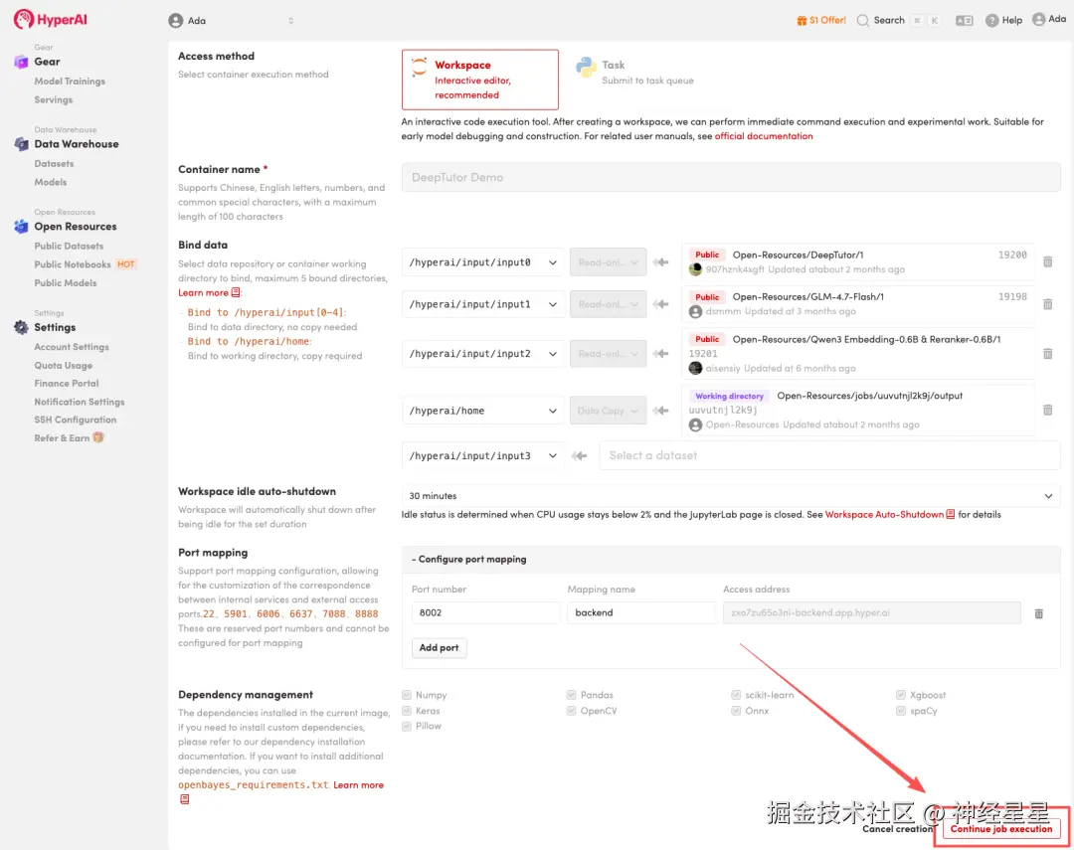Click the Refer & Earn gift icon
This screenshot has height=850, width=1074.
(97, 437)
